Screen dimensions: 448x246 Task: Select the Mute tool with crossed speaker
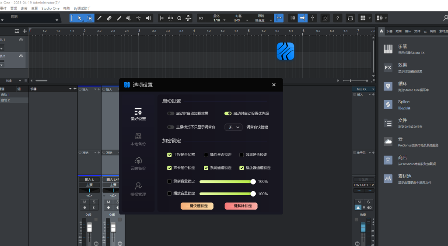[129, 18]
